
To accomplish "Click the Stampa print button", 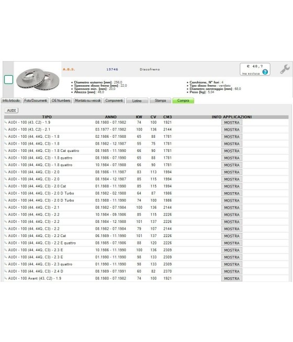I will [x=161, y=101].
